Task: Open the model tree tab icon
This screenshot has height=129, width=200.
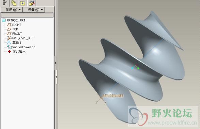Action: coord(5,3)
